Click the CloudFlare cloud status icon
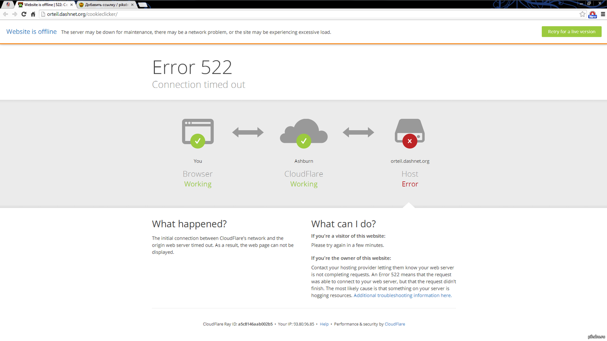Image resolution: width=607 pixels, height=341 pixels. pos(304,133)
